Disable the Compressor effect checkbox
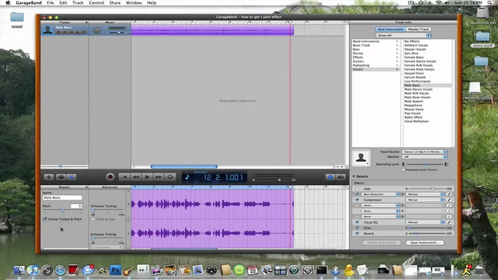This screenshot has width=498, height=280. tap(357, 200)
